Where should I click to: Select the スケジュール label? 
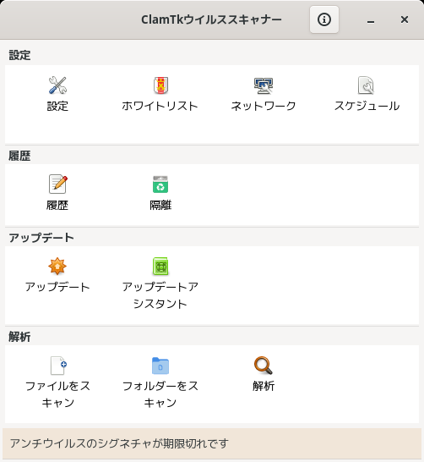point(367,106)
